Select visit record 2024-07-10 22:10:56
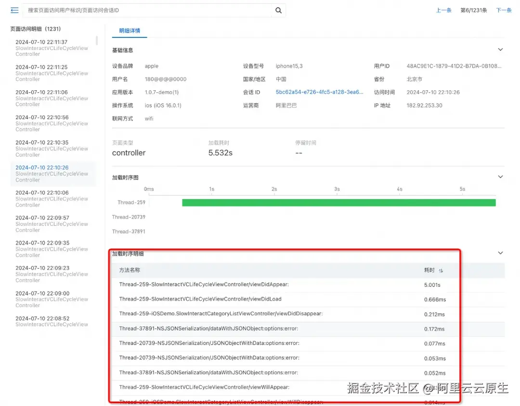 [x=53, y=123]
